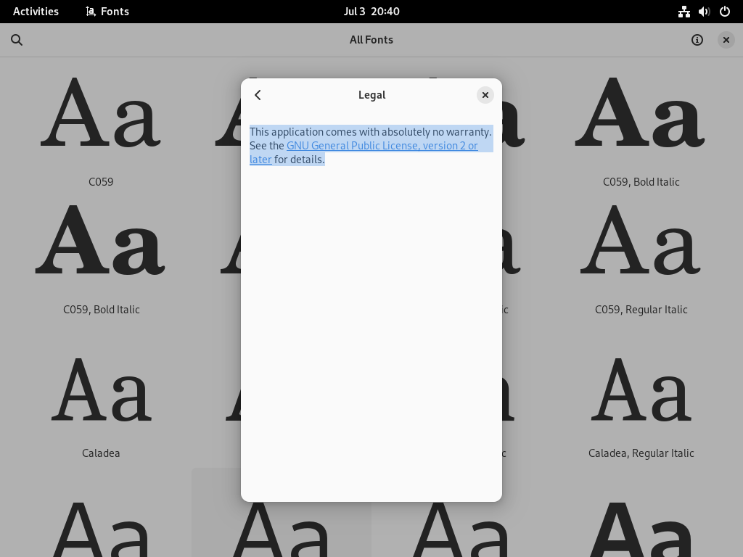743x557 pixels.
Task: Click the info icon in Fonts header
Action: (x=697, y=40)
